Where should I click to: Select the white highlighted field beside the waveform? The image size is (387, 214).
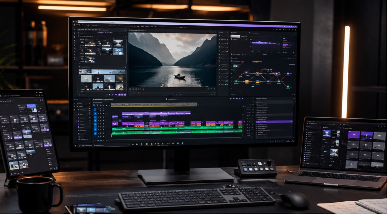pos(235,36)
